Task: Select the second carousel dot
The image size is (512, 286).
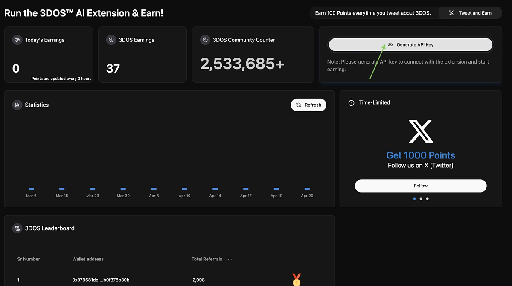Action: click(421, 198)
